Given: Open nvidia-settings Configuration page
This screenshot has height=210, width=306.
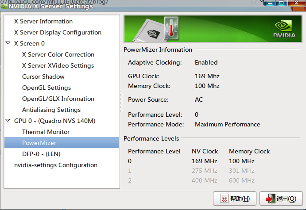Looking at the screenshot, I should pyautogui.click(x=56, y=165).
